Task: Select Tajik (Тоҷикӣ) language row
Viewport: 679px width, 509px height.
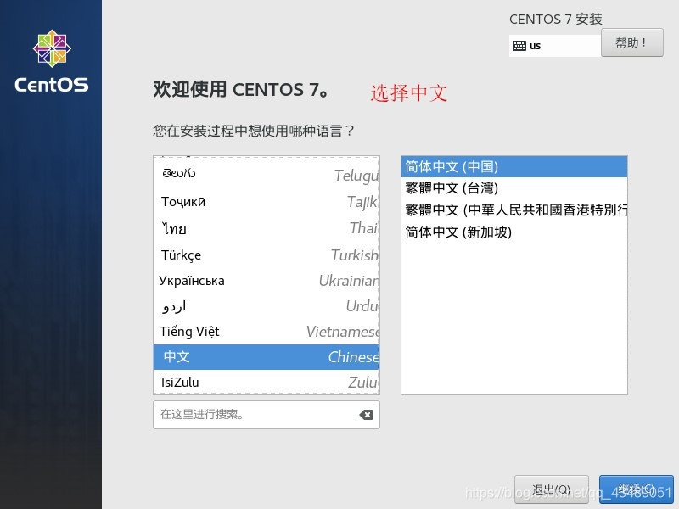Action: tap(267, 201)
